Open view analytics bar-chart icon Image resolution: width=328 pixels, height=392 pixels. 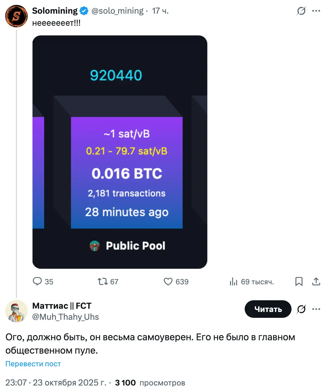[234, 282]
